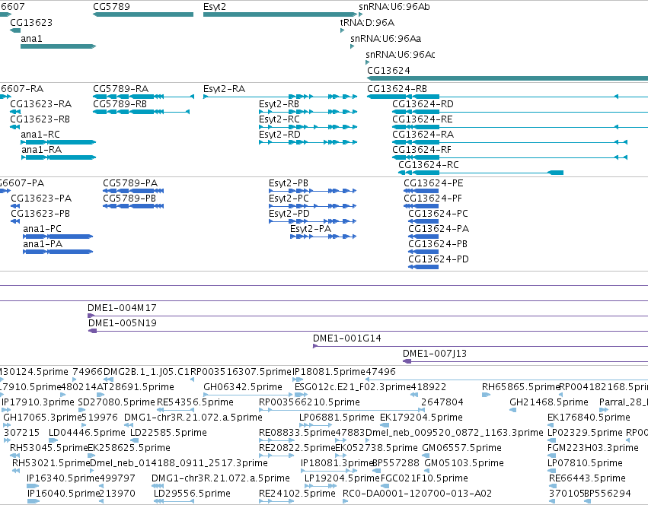Select the DME1-001G14 BAC clone
This screenshot has height=505, width=648.
(x=480, y=347)
